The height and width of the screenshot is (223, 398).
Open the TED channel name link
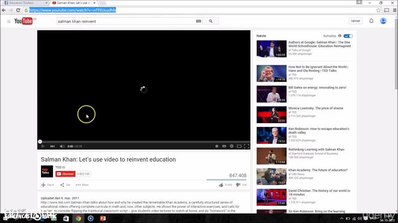point(58,167)
